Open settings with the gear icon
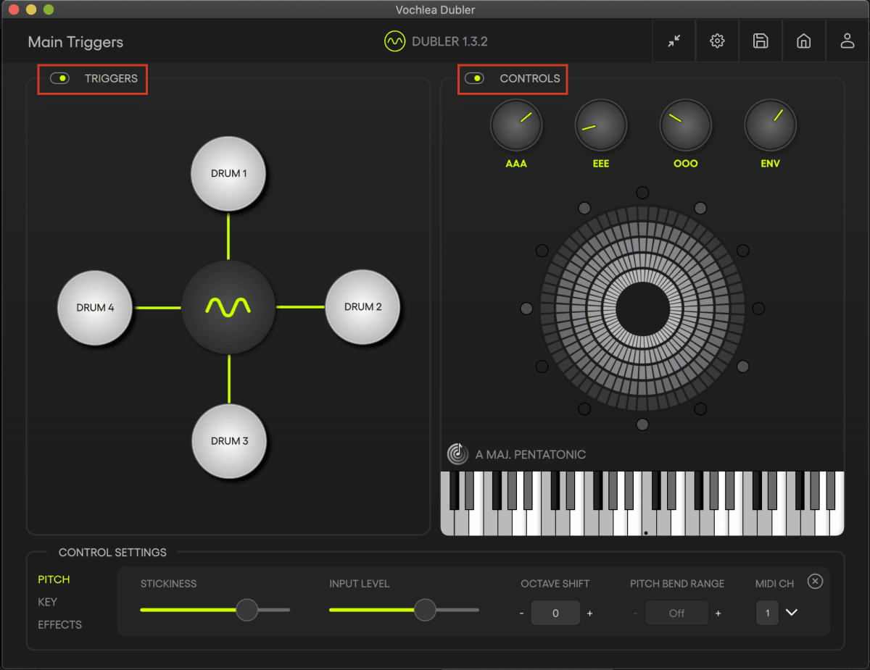The width and height of the screenshot is (870, 670). click(x=717, y=41)
